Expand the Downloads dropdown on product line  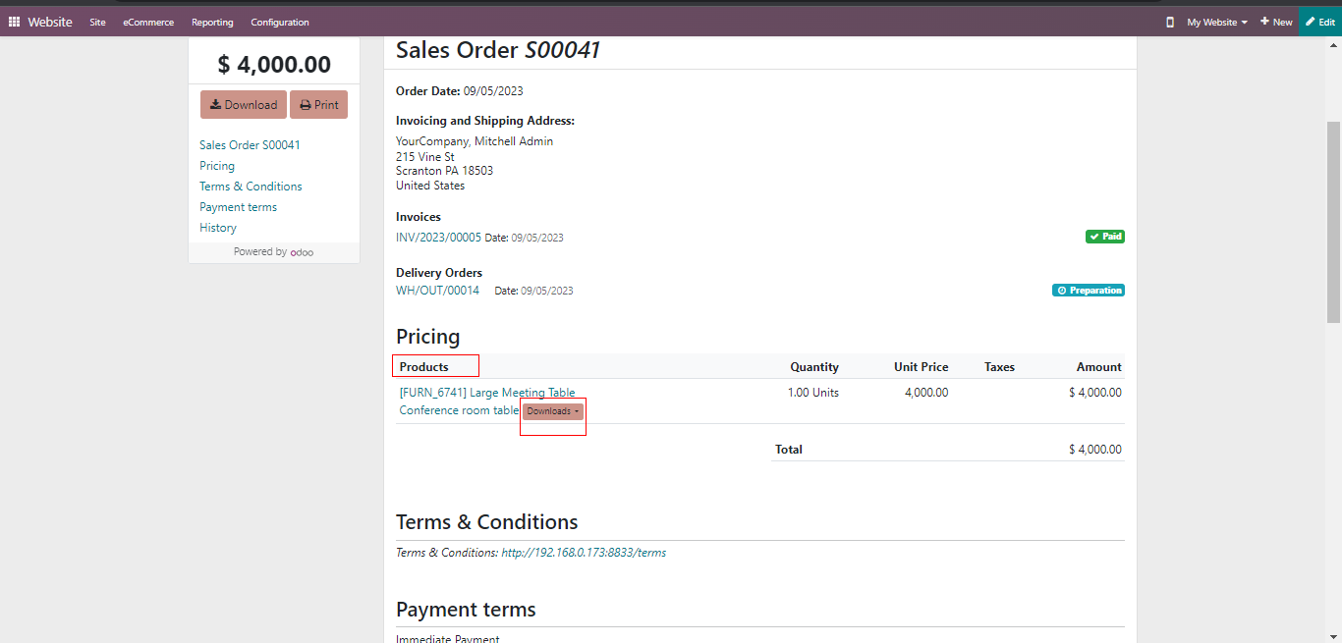(x=553, y=411)
